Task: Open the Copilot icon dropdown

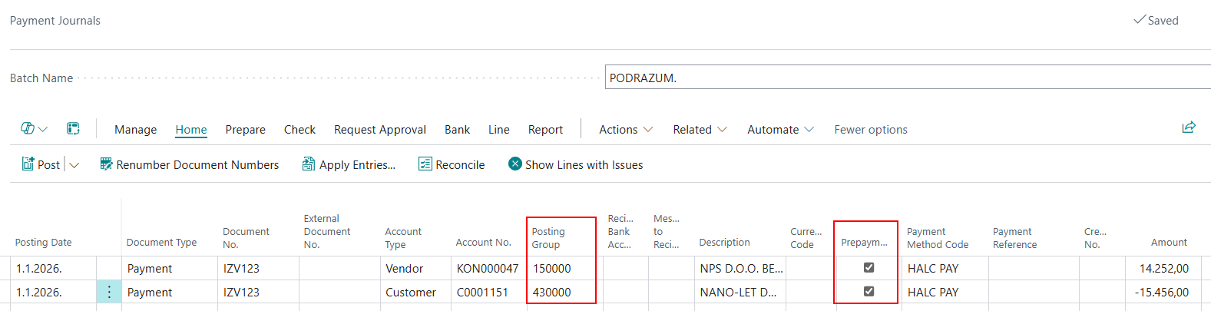Action: click(34, 129)
